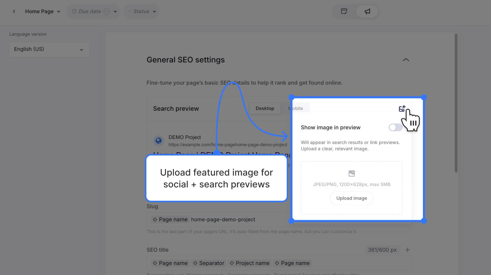Click the Page name token in Slug

click(171, 220)
